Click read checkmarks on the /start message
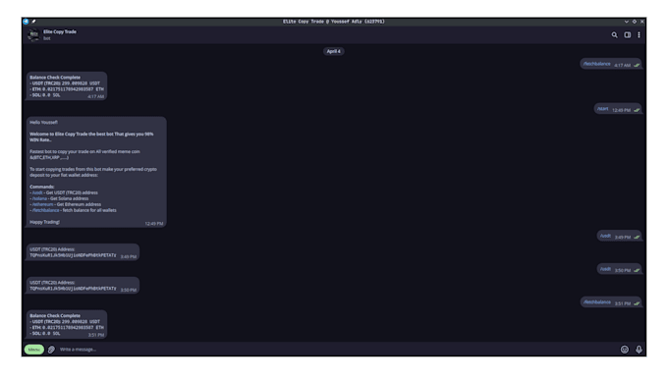 point(637,110)
